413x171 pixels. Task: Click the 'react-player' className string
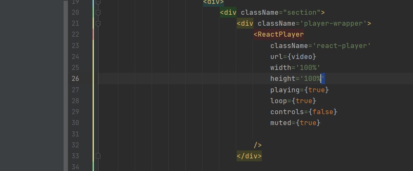341,45
